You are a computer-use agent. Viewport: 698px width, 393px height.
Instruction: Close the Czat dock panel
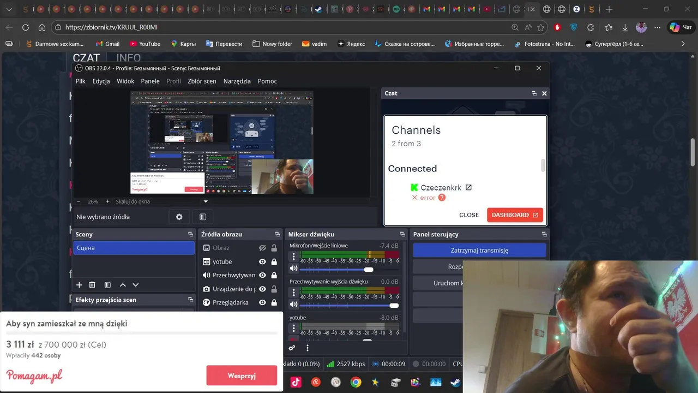544,93
